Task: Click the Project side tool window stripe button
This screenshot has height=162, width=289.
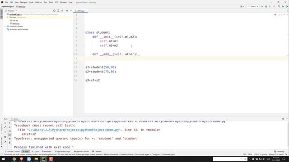Action: pos(1,14)
